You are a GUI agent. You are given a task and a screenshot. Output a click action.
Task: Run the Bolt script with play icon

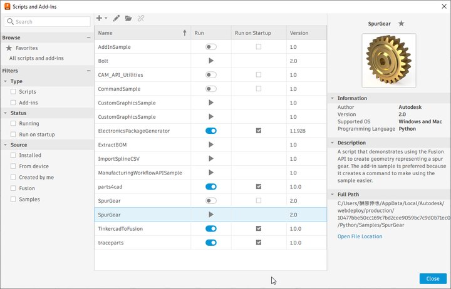[x=211, y=61]
